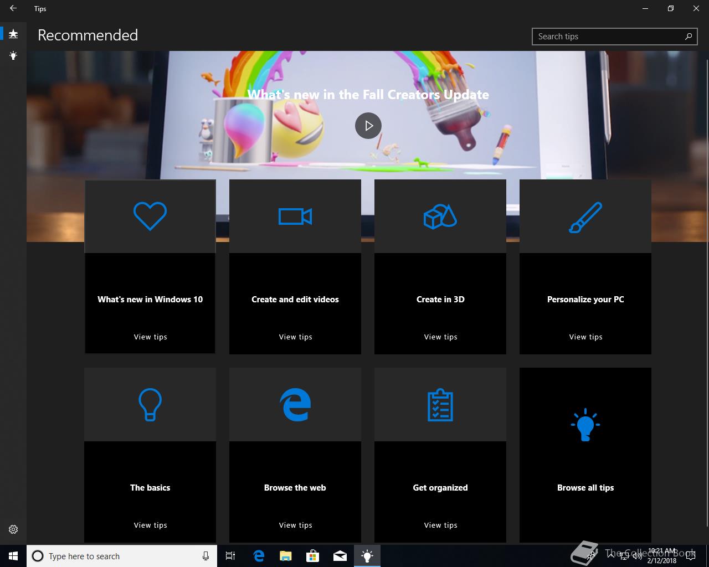Open the Mail app from the taskbar
This screenshot has height=567, width=709.
click(340, 556)
